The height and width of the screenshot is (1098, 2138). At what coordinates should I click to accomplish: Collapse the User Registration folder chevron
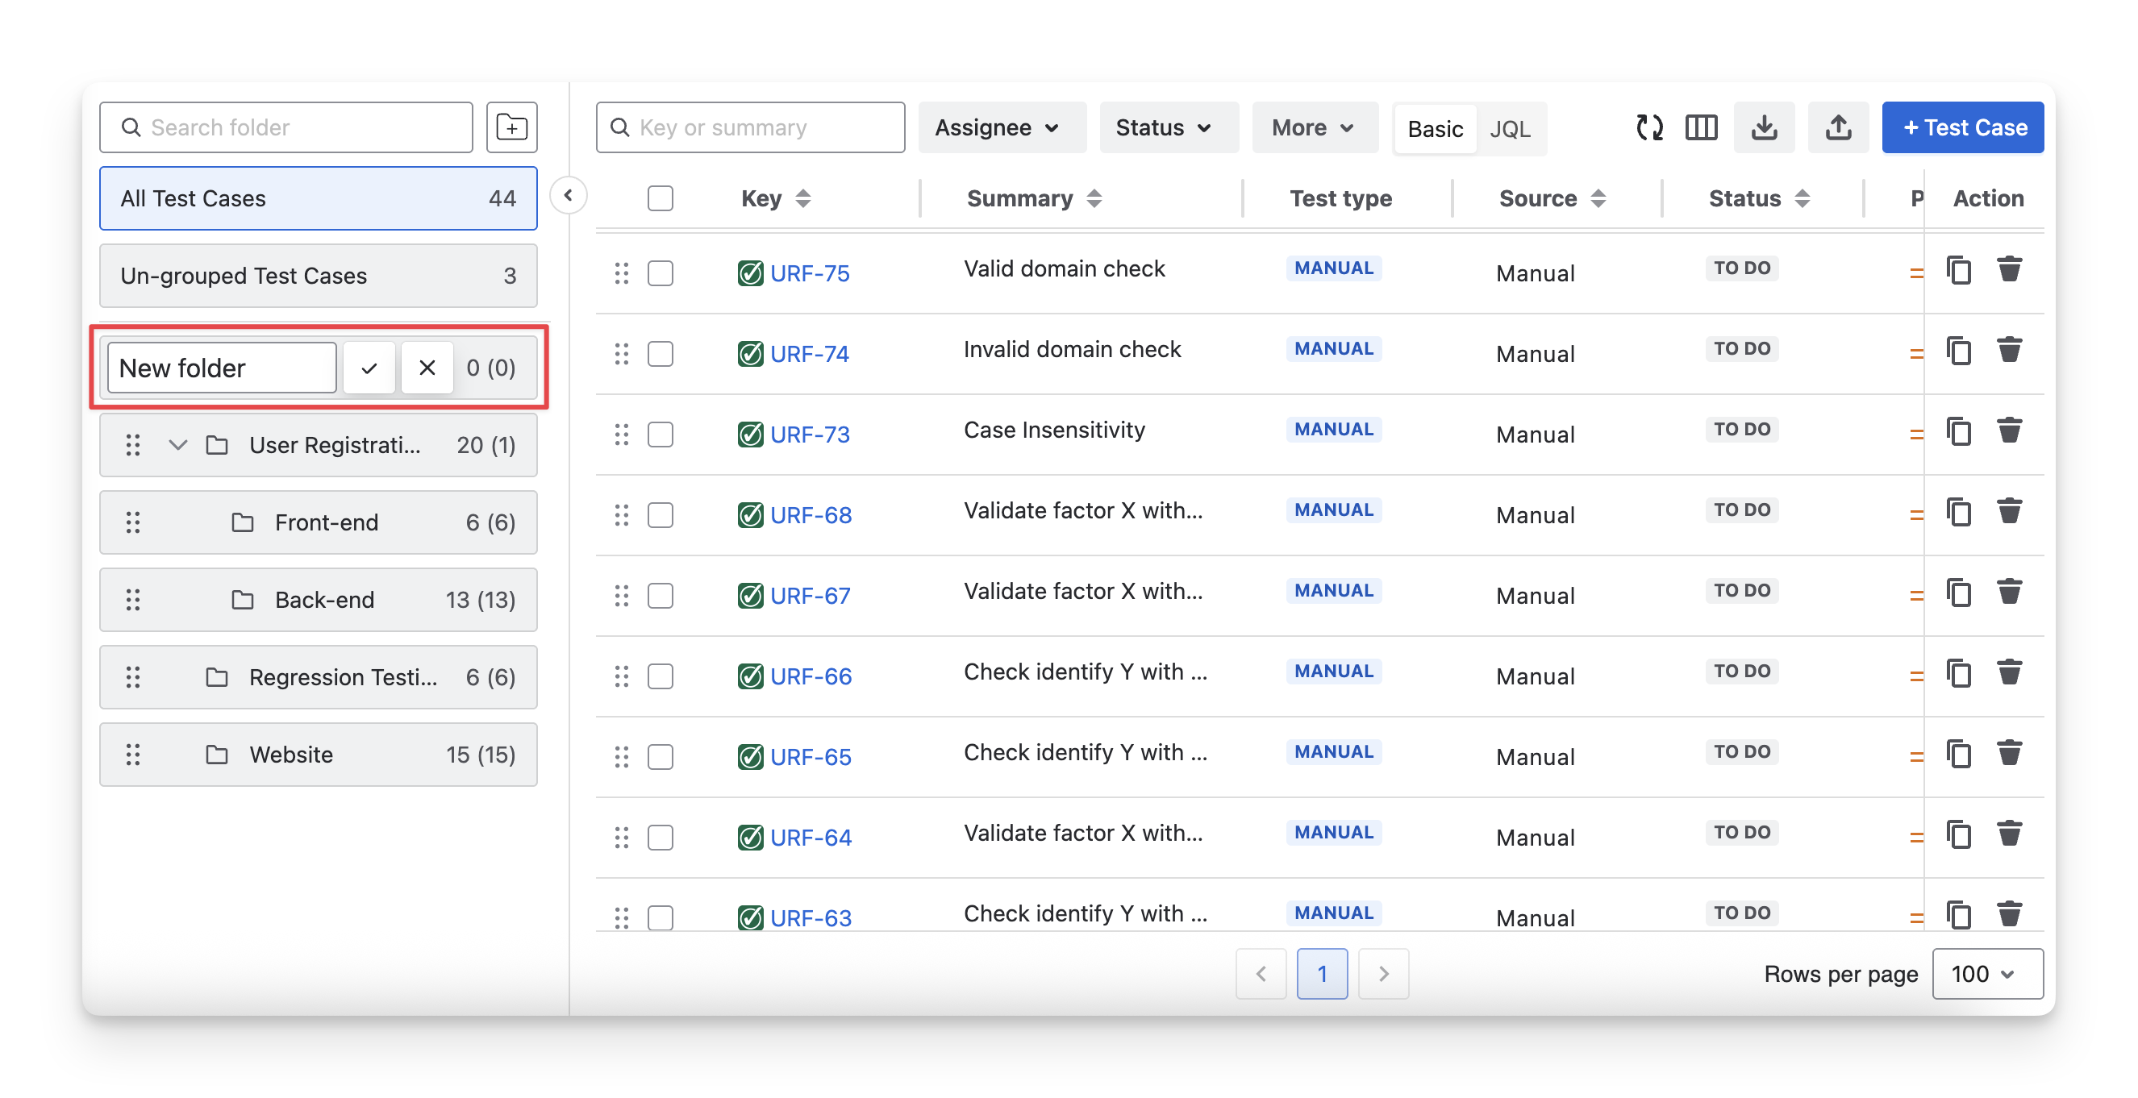pos(177,446)
